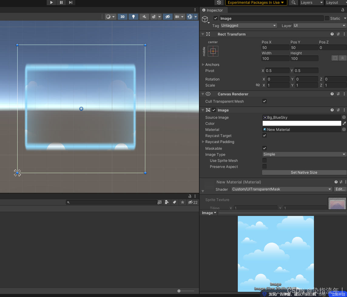Click the Inspector lock icon
This screenshot has height=297, width=347.
click(342, 10)
